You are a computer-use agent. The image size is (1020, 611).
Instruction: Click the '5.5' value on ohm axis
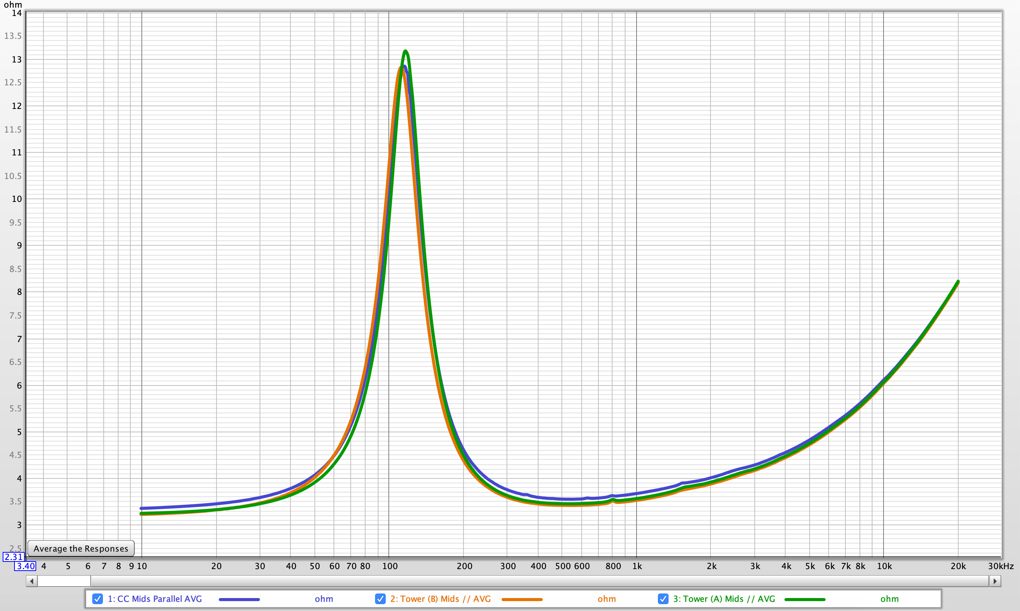pyautogui.click(x=15, y=408)
